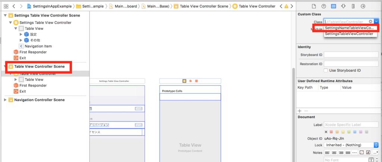Align notes text right
The width and height of the screenshot is (382, 162).
pyautogui.click(x=341, y=153)
